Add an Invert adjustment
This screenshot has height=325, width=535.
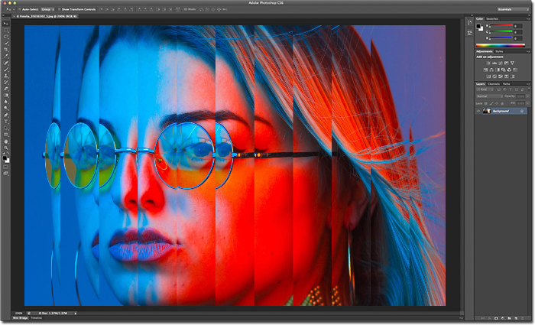[x=488, y=76]
